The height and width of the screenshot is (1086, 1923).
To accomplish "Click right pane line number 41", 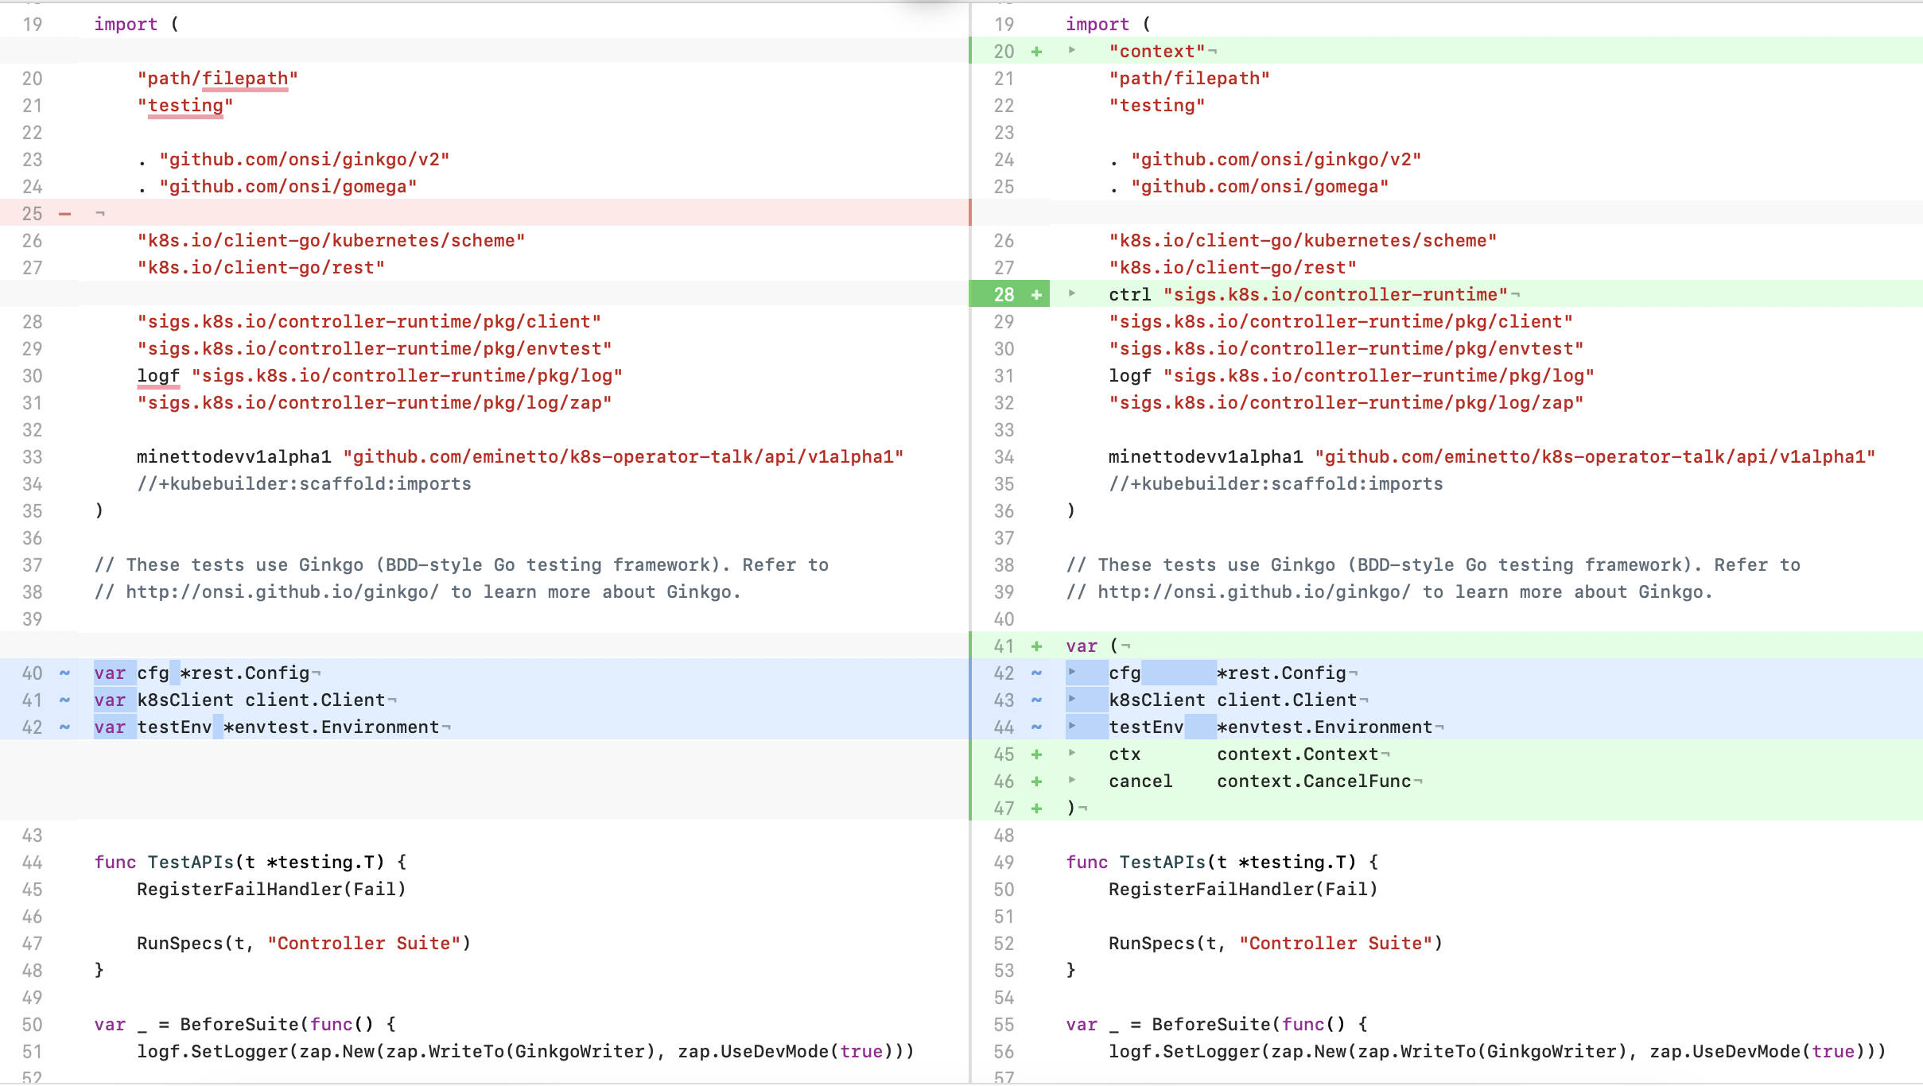I will [1004, 646].
